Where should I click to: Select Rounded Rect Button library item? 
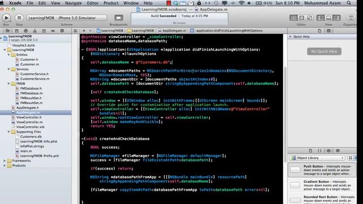322,199
